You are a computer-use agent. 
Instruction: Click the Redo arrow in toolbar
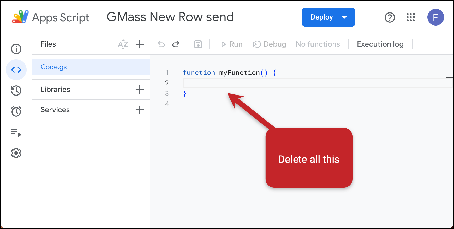(176, 44)
